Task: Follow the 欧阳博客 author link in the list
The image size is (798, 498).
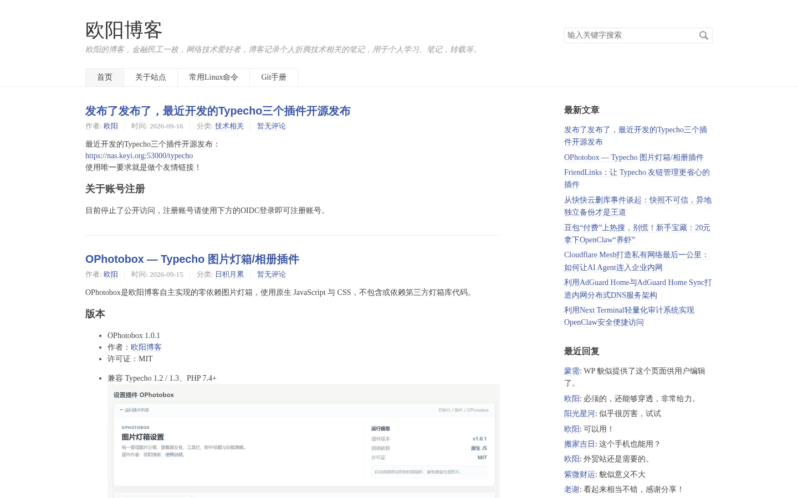Action: (x=146, y=347)
